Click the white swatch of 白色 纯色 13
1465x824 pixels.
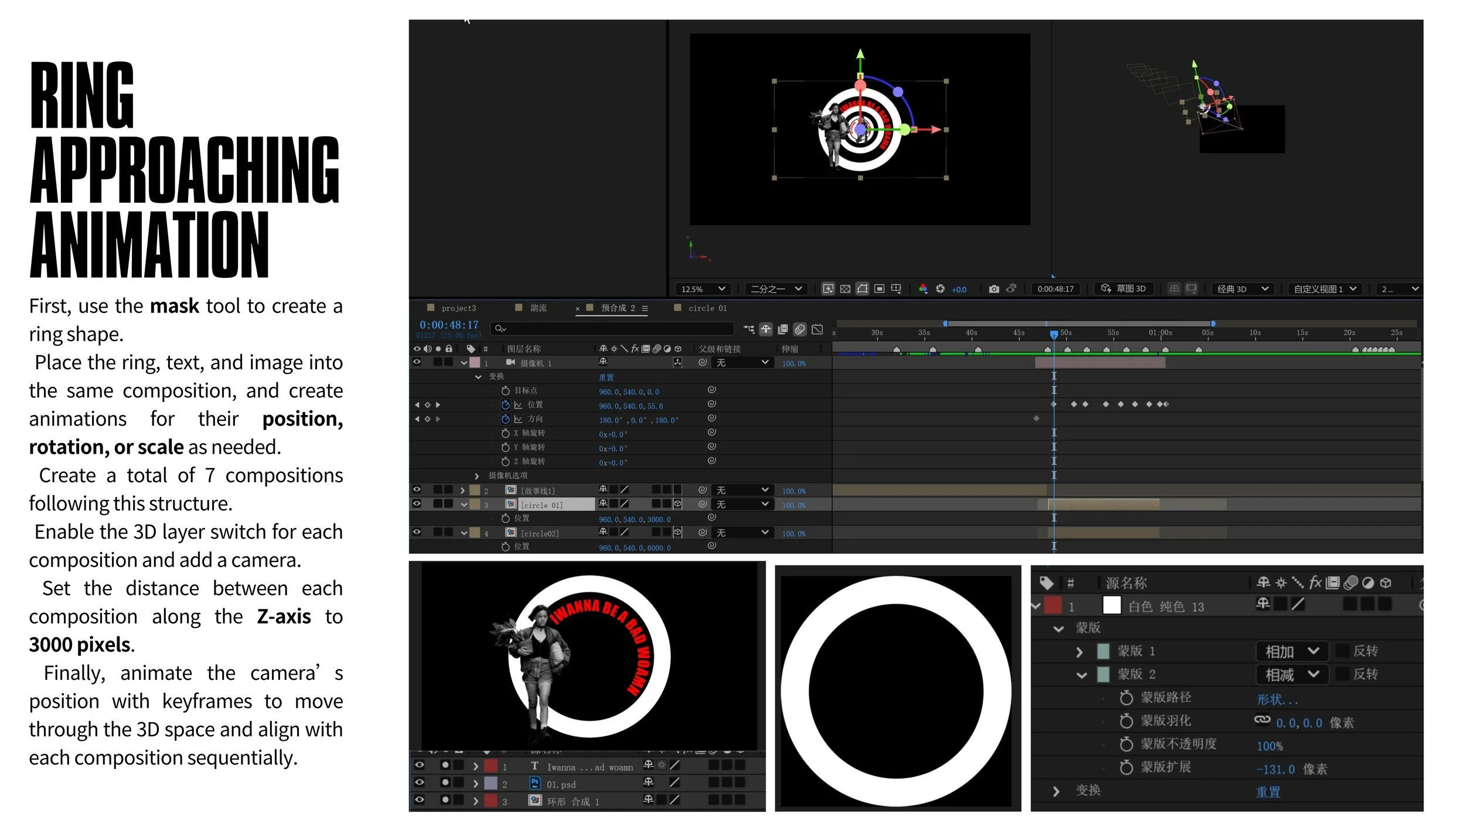tap(1111, 605)
